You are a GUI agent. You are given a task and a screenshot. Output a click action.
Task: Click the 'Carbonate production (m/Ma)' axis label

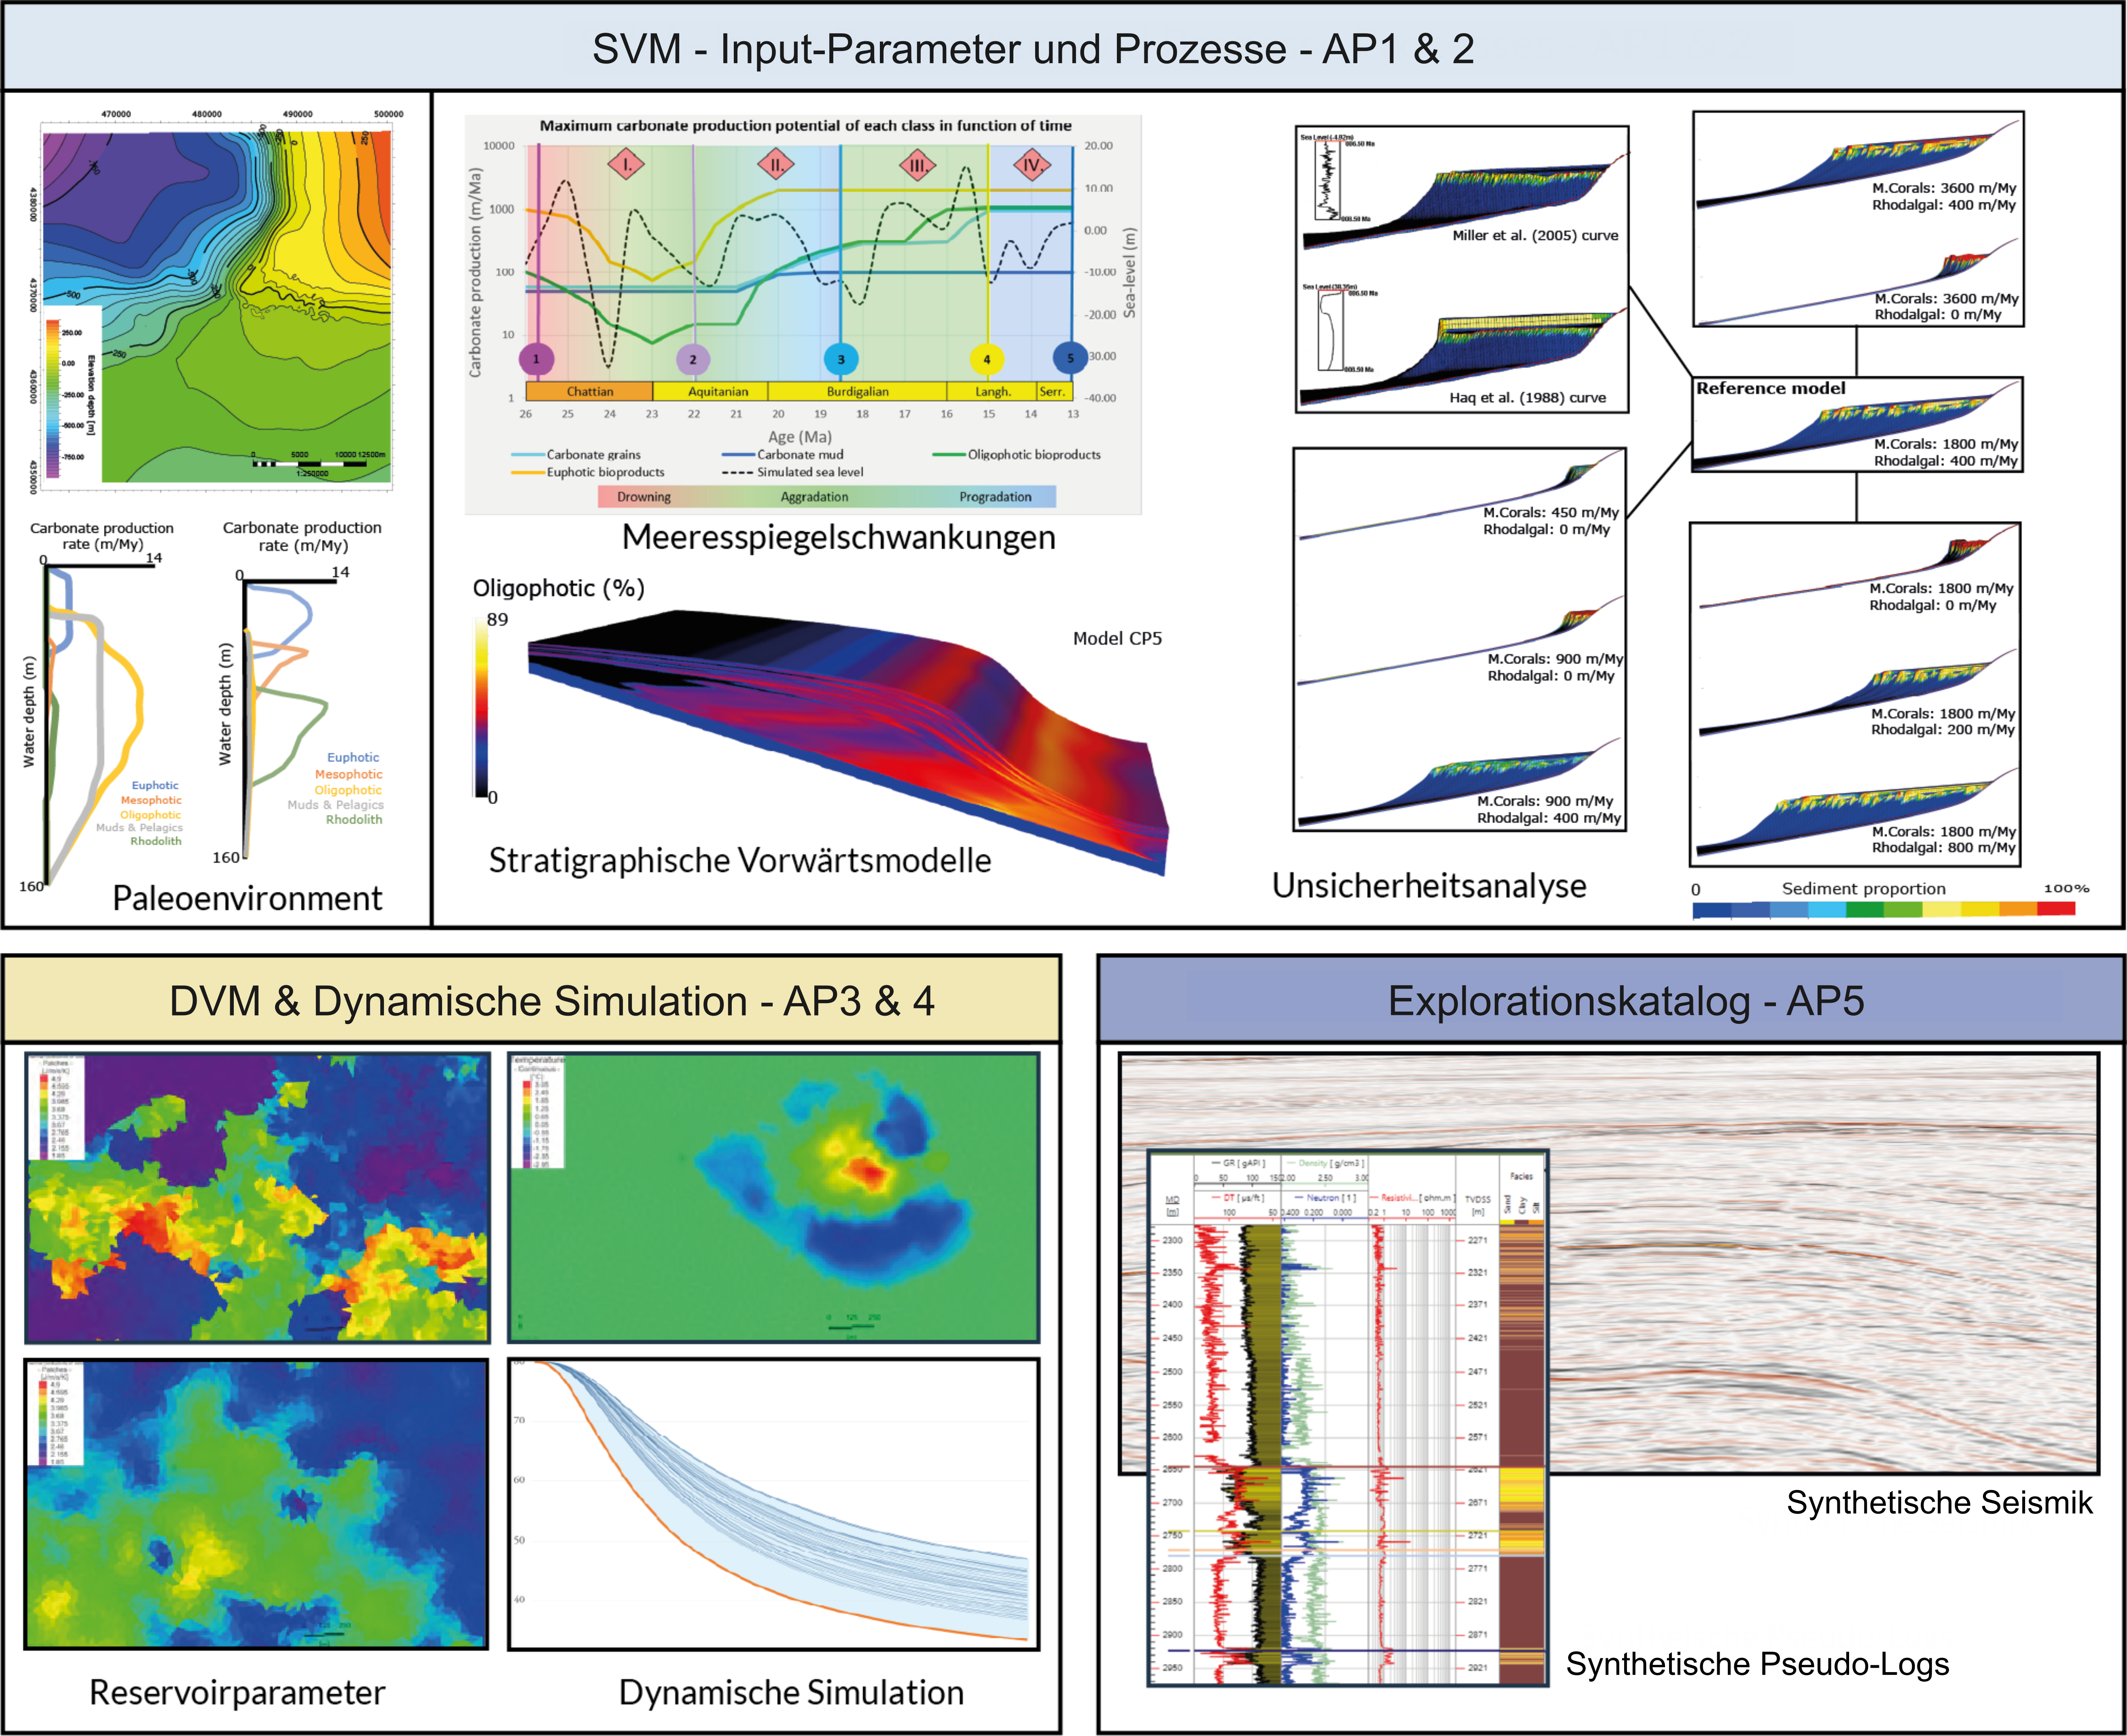pos(475,272)
